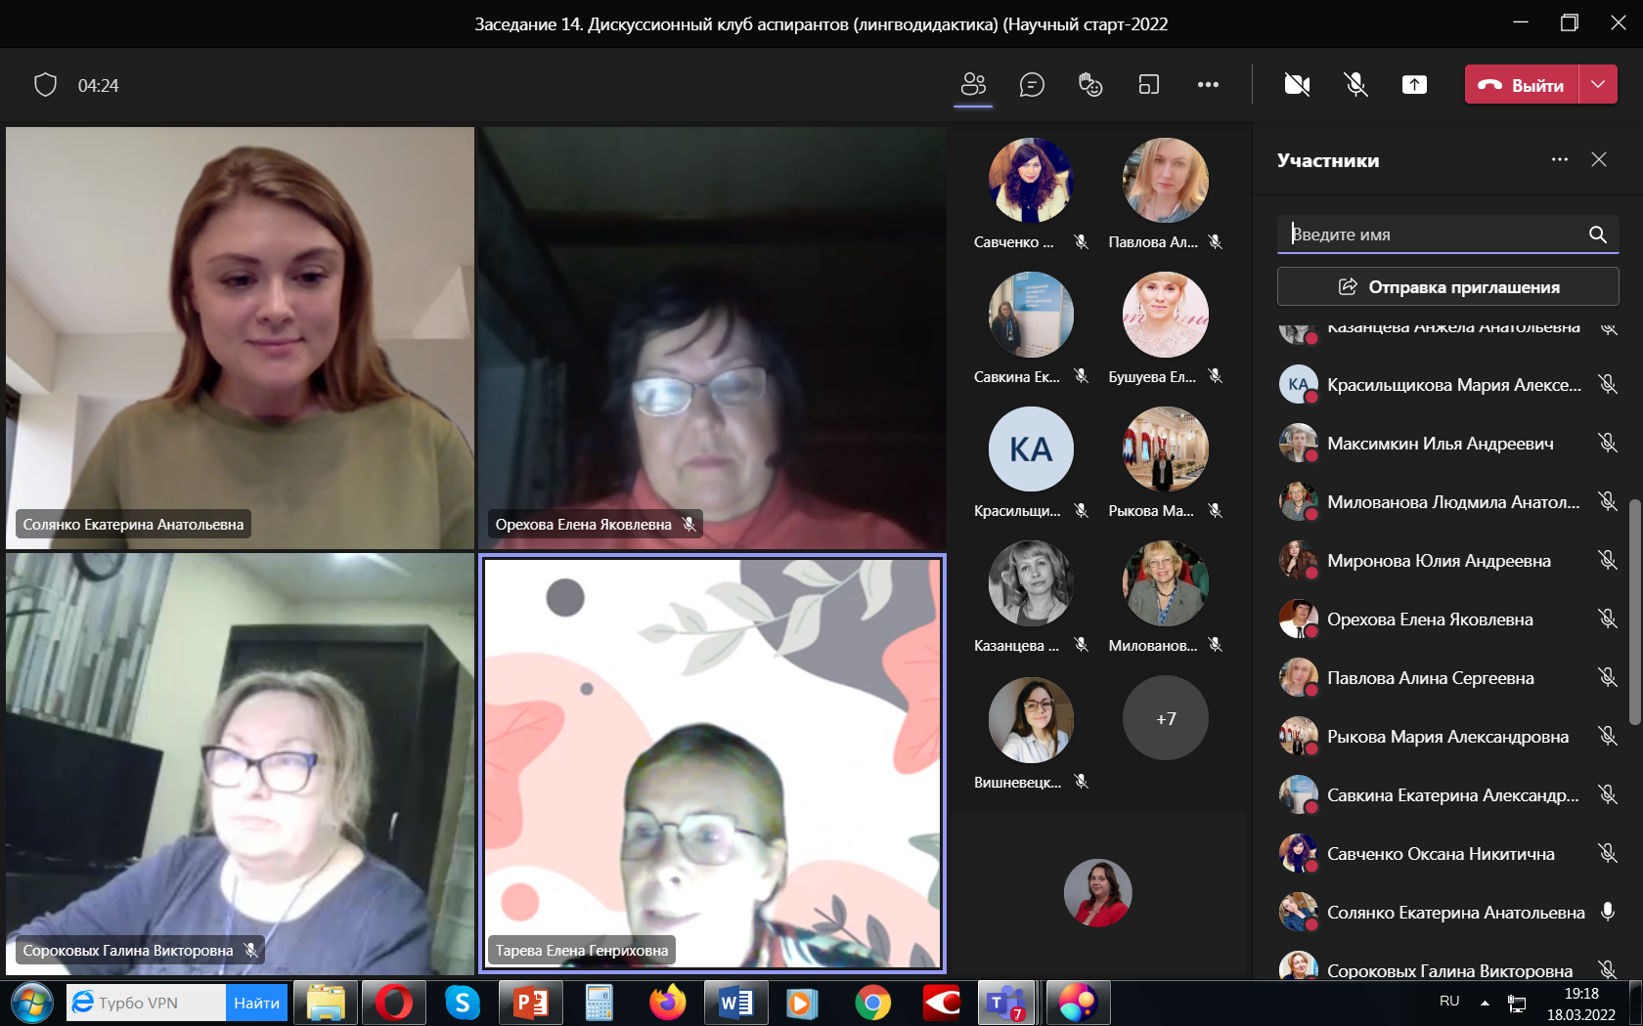1643x1026 pixels.
Task: Select Орехова Елена Яковлевна in participants list
Action: (x=1430, y=620)
